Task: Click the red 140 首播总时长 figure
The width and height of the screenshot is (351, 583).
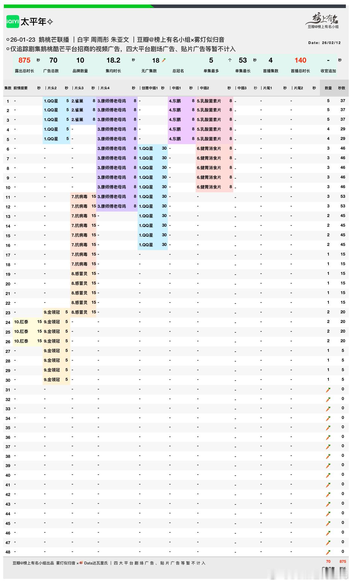Action: (300, 60)
